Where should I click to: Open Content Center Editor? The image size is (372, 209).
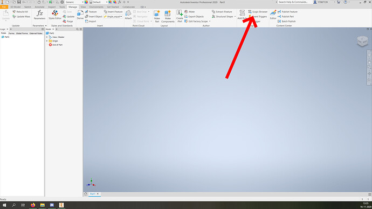273,15
